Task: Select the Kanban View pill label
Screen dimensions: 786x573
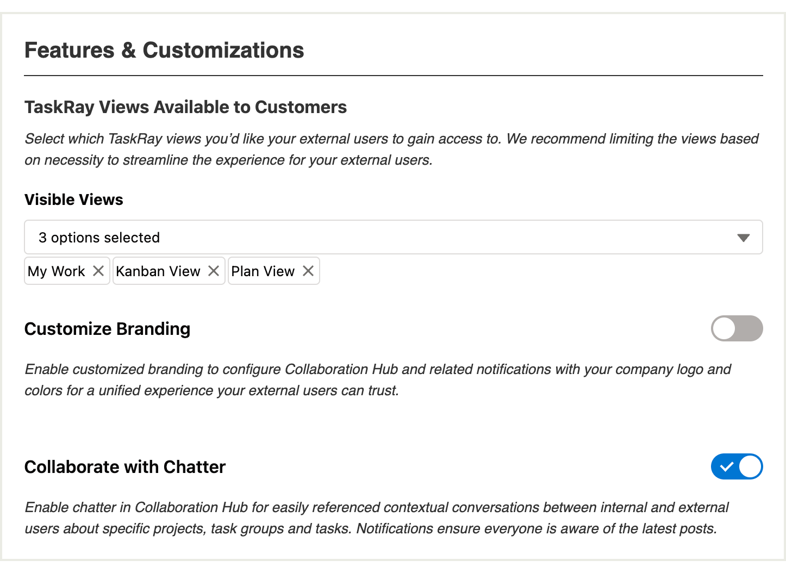Action: [158, 271]
